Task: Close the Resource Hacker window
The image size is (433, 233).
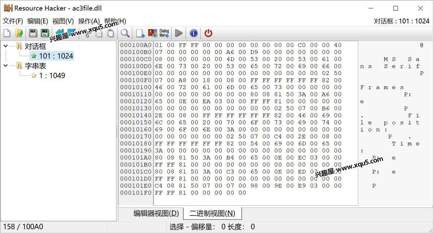Action: pos(420,8)
